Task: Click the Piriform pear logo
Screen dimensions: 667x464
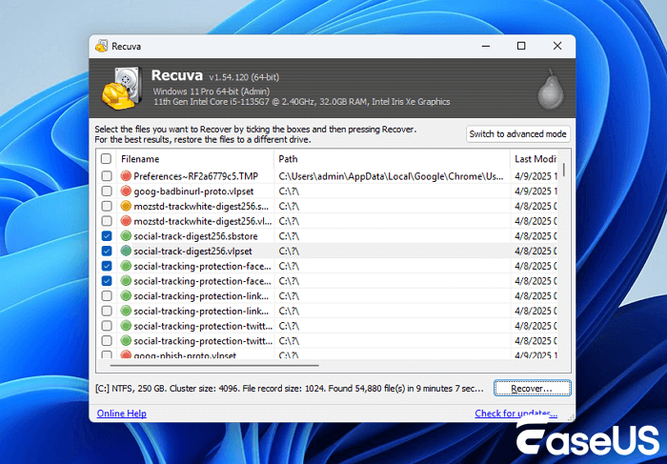Action: coord(551,90)
